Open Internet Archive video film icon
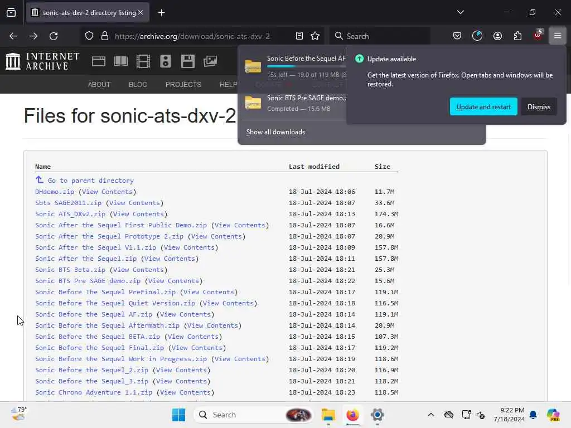 pos(143,61)
